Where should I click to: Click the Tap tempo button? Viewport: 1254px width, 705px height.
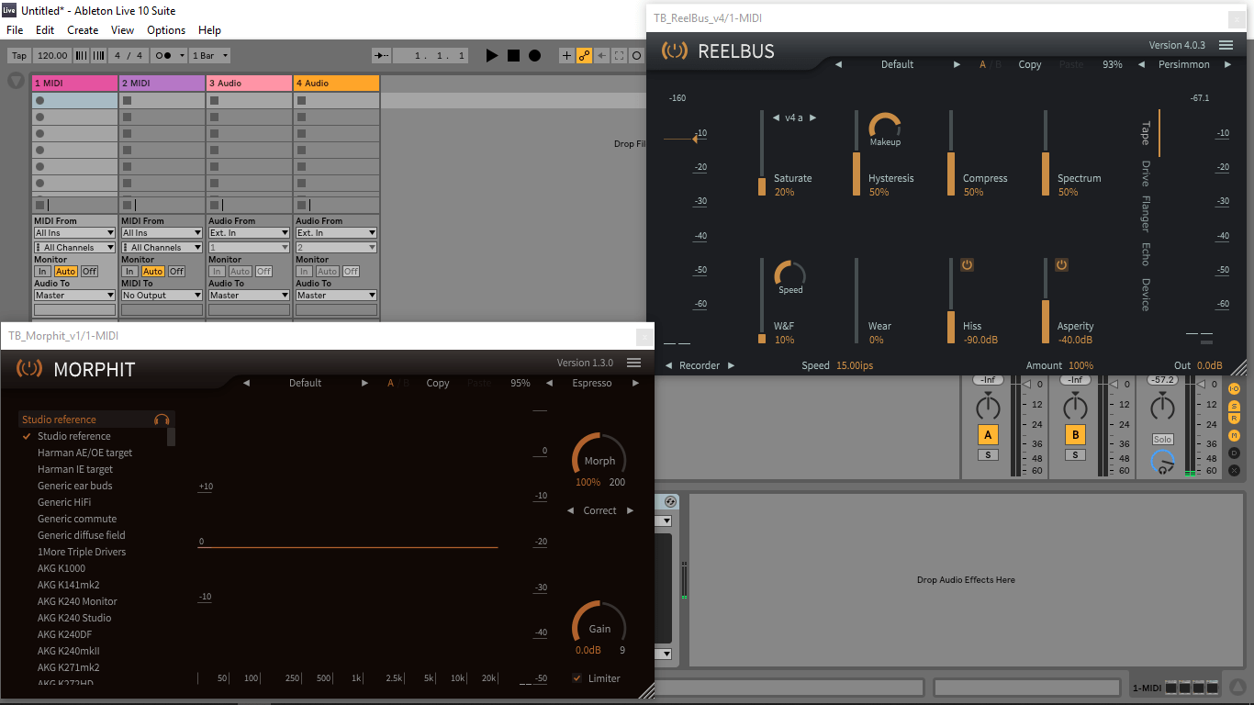(x=19, y=56)
